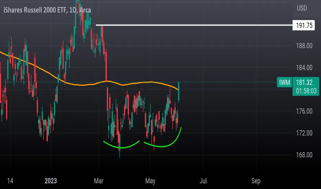Click the 2023 date axis label
The width and height of the screenshot is (321, 189).
tap(51, 181)
